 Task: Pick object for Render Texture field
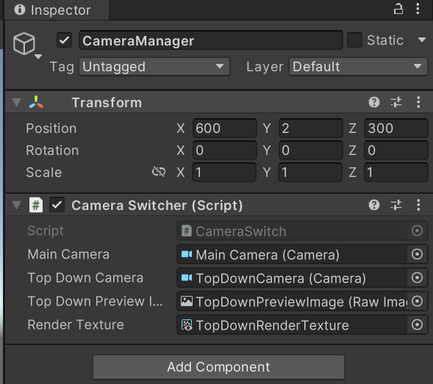coord(417,325)
